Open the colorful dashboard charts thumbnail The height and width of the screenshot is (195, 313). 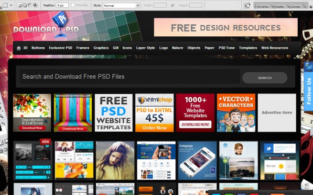(x=74, y=161)
